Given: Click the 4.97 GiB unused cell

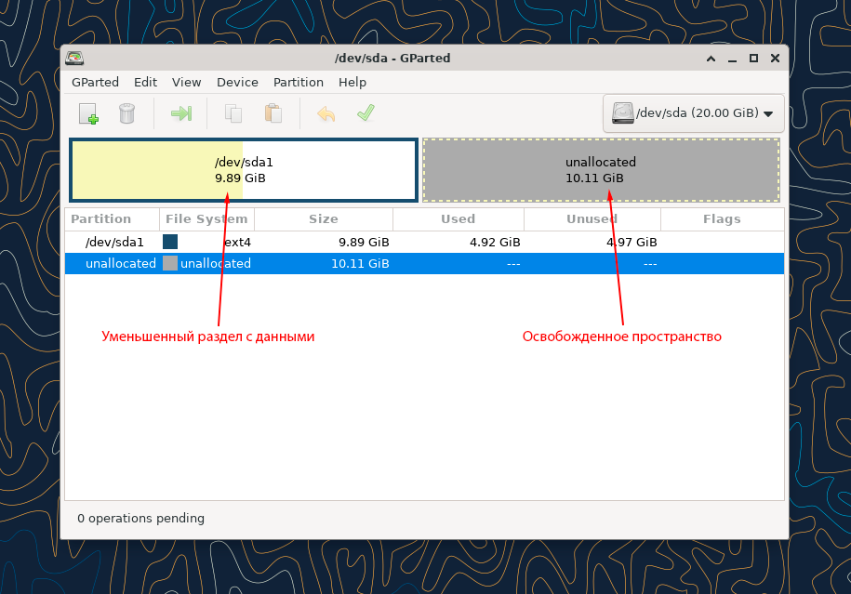Looking at the screenshot, I should click(x=632, y=242).
